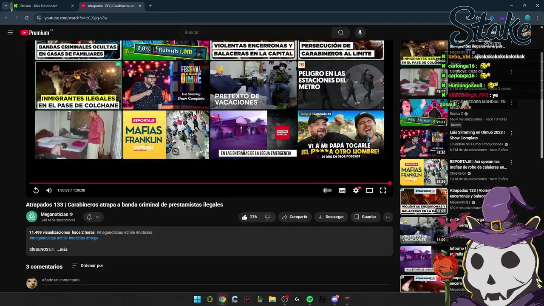Open Festival de Olmué Luis Slimming end-screen video
This screenshot has width=544, height=306.
click(166, 85)
